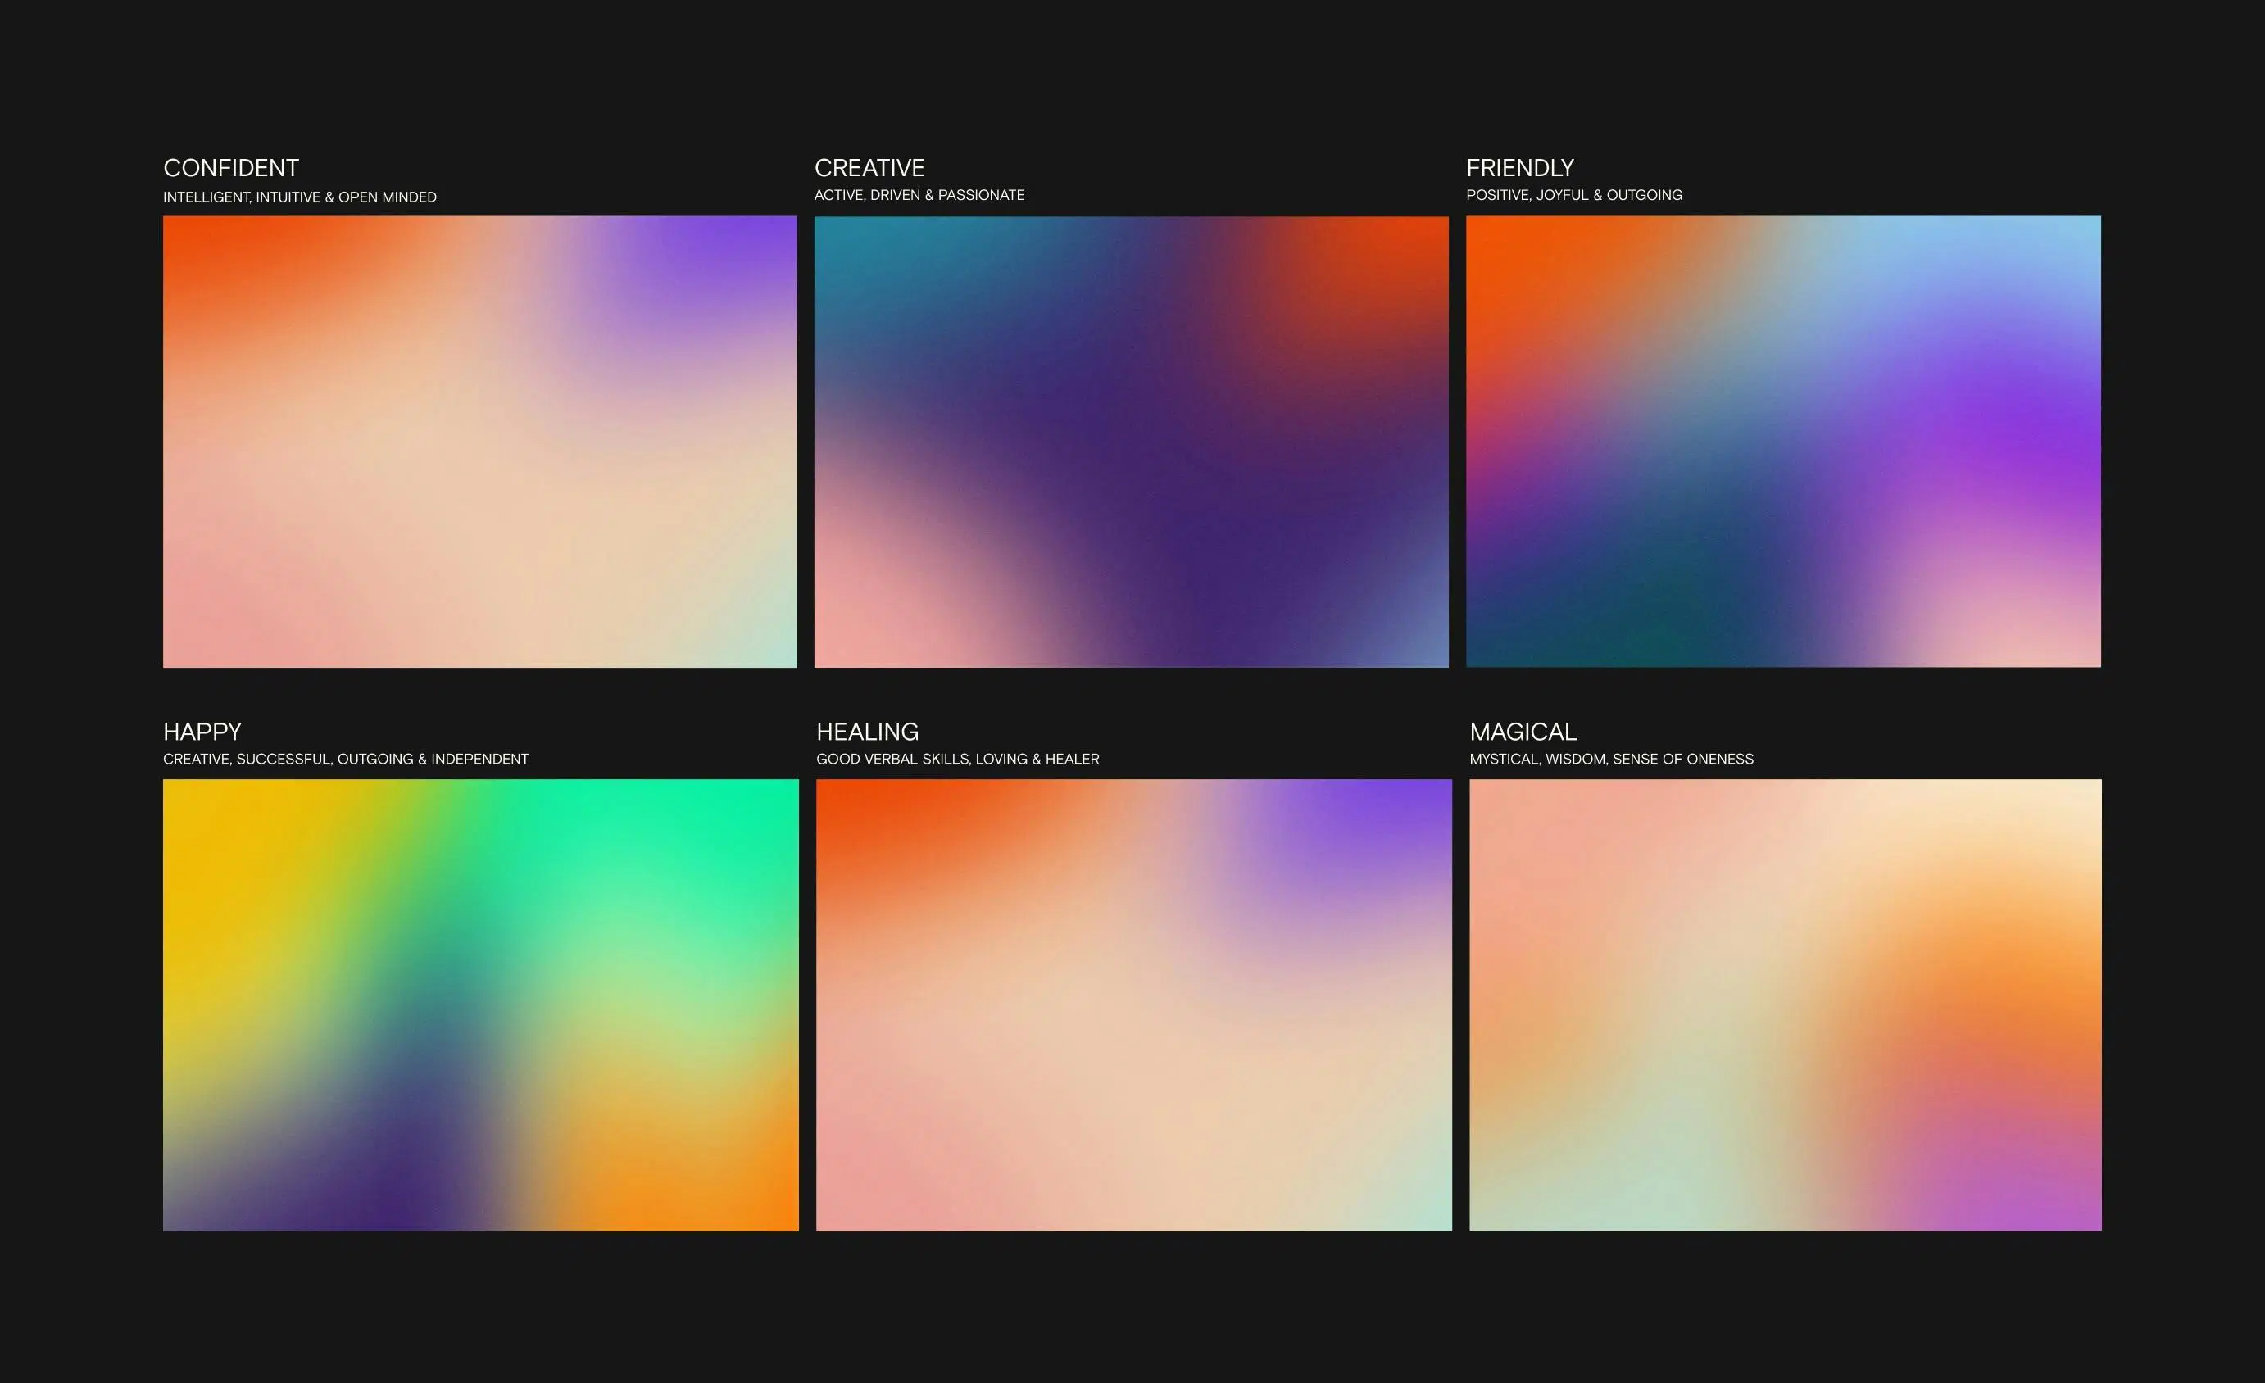This screenshot has width=2265, height=1383.
Task: Click the Happy gradient image
Action: click(480, 1004)
